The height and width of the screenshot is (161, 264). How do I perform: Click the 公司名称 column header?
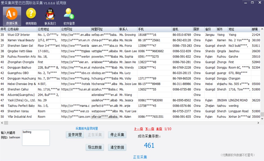click(x=22, y=29)
